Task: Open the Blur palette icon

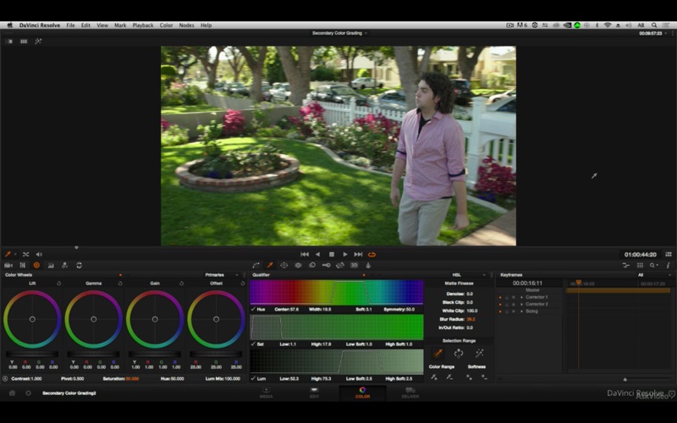Action: coord(311,266)
